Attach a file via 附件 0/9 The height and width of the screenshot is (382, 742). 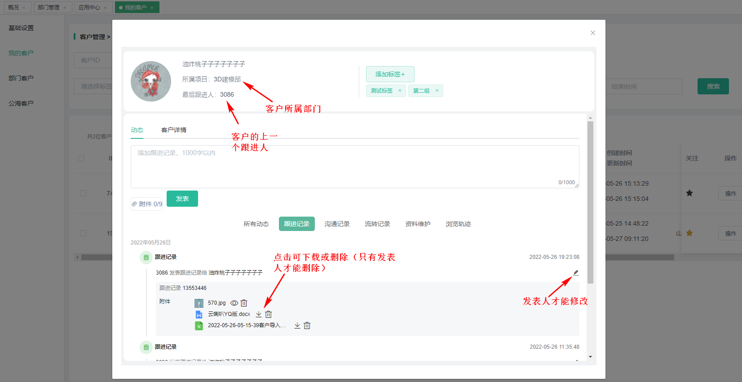pos(147,204)
